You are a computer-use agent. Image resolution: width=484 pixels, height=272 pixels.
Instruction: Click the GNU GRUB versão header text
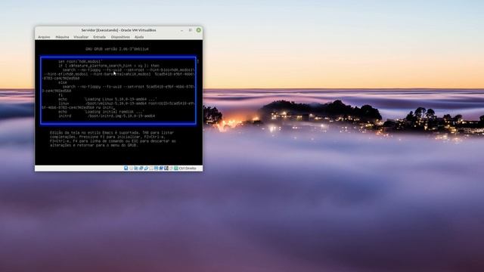117,49
